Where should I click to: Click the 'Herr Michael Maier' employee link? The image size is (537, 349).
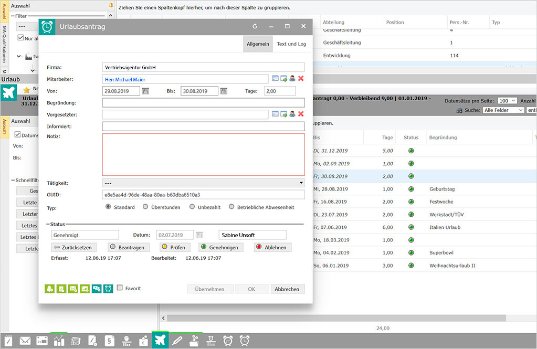pos(125,79)
